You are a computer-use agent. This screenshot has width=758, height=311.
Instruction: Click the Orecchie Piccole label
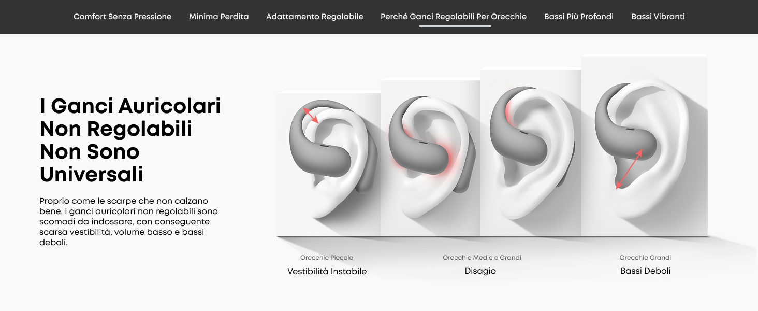[x=327, y=258]
